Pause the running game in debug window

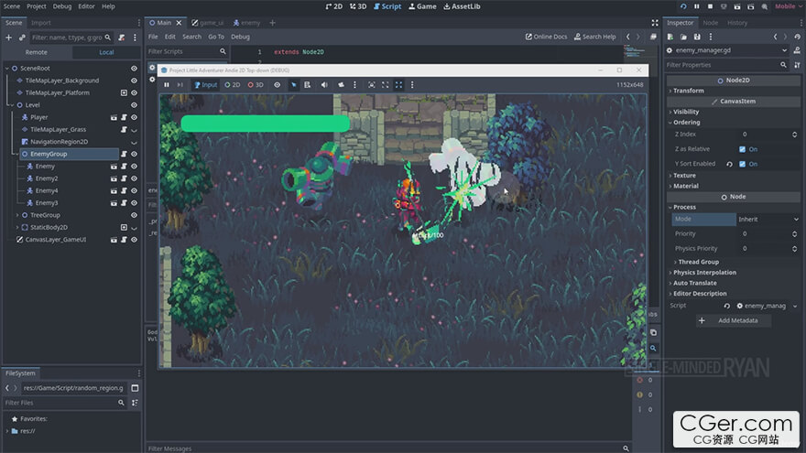point(167,84)
